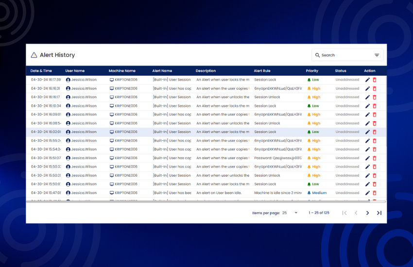Viewport: 413px width, 267px height.
Task: Delete the 16:09 high priority alert
Action: coord(375,115)
